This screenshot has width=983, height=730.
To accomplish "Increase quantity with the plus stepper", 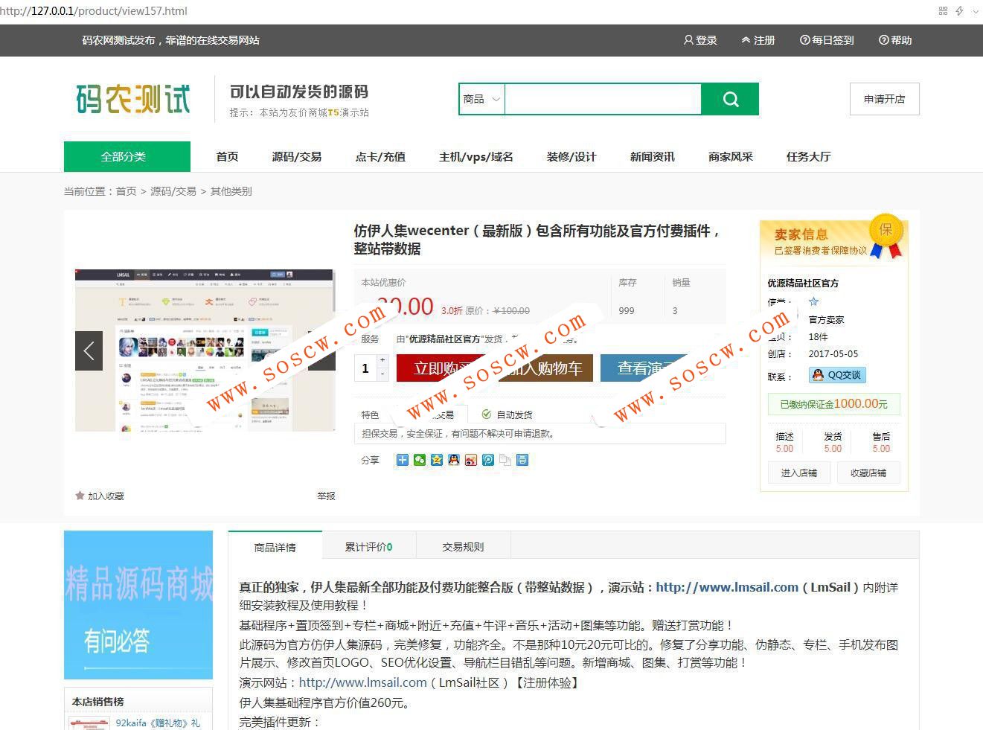I will coord(382,360).
